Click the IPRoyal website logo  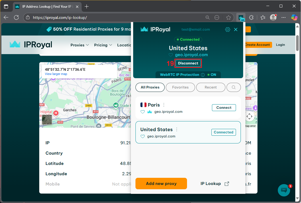(31, 44)
